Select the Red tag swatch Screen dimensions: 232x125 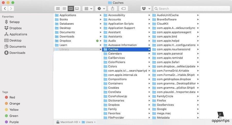(x=6, y=97)
